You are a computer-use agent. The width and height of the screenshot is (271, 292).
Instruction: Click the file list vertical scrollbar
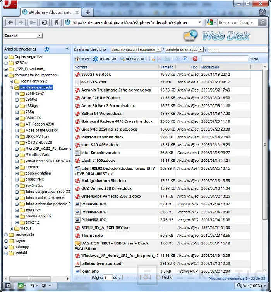click(x=265, y=144)
